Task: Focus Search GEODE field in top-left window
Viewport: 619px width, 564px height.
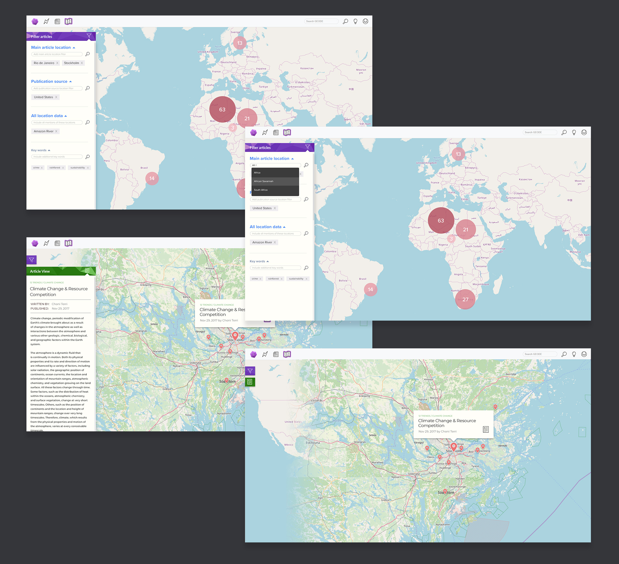Action: (x=321, y=21)
